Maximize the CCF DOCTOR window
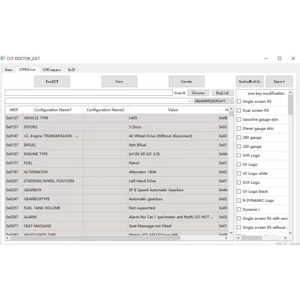Viewport: 300px width, 300px height. click(x=279, y=58)
